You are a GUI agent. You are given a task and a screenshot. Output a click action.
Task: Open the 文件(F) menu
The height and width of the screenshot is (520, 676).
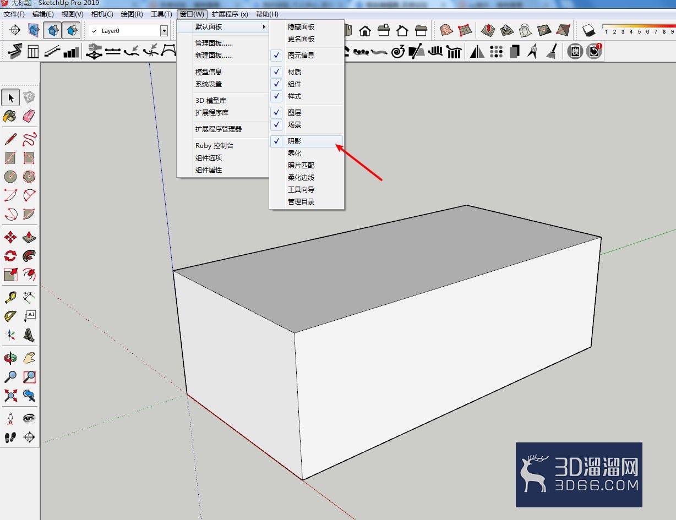click(14, 14)
